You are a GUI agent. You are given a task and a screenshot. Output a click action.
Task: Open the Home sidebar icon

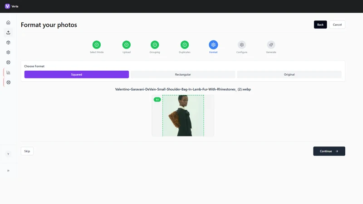(8, 22)
